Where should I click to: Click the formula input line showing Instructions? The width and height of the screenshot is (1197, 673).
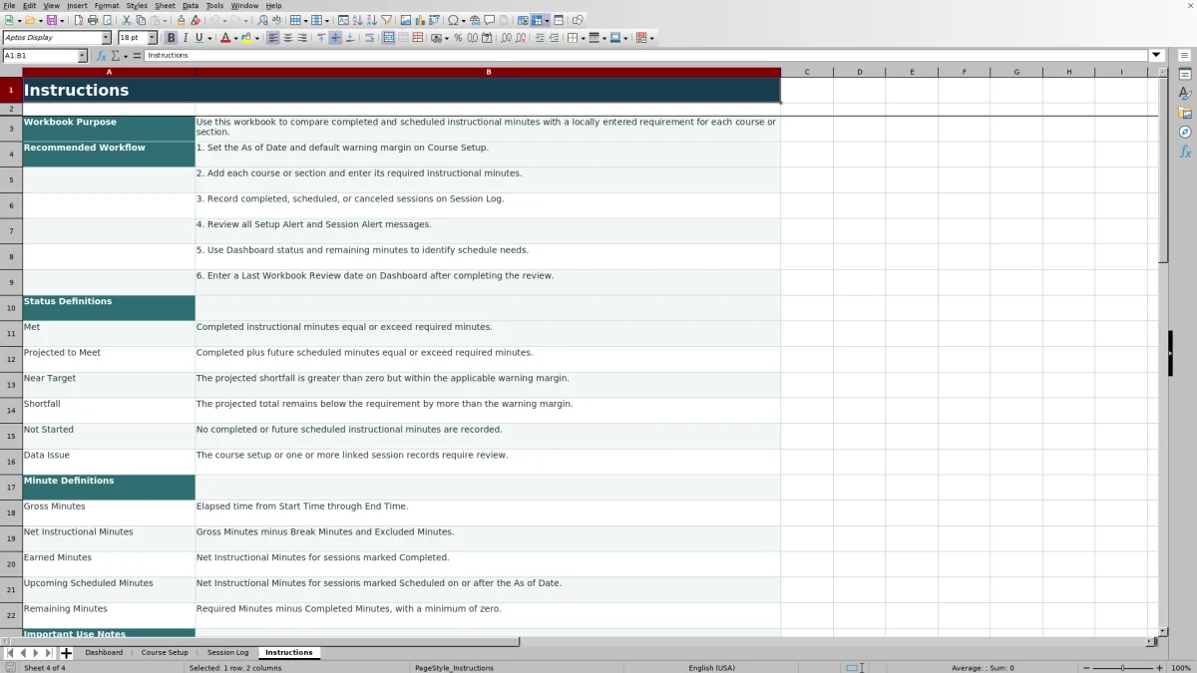(x=646, y=56)
